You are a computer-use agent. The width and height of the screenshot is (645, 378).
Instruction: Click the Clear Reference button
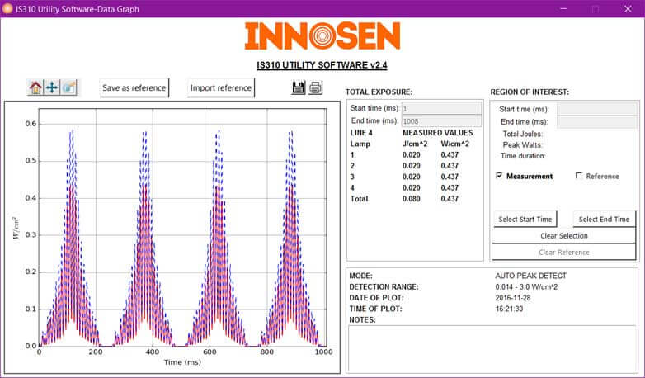(564, 252)
